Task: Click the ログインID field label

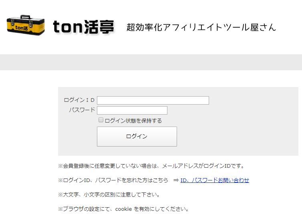Action: (x=79, y=100)
